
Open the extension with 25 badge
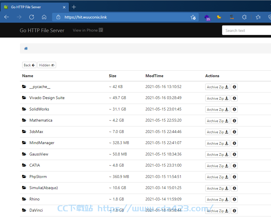click(x=207, y=17)
